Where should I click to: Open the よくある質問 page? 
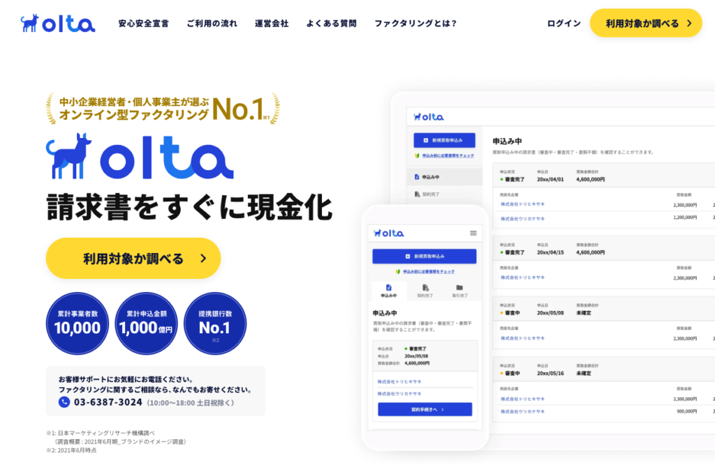click(332, 23)
